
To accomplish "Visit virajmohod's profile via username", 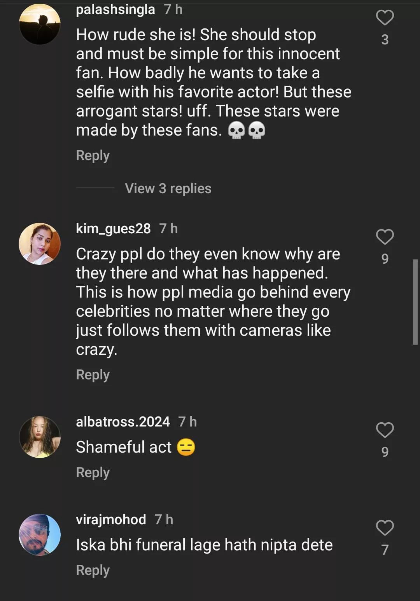I will click(x=111, y=520).
